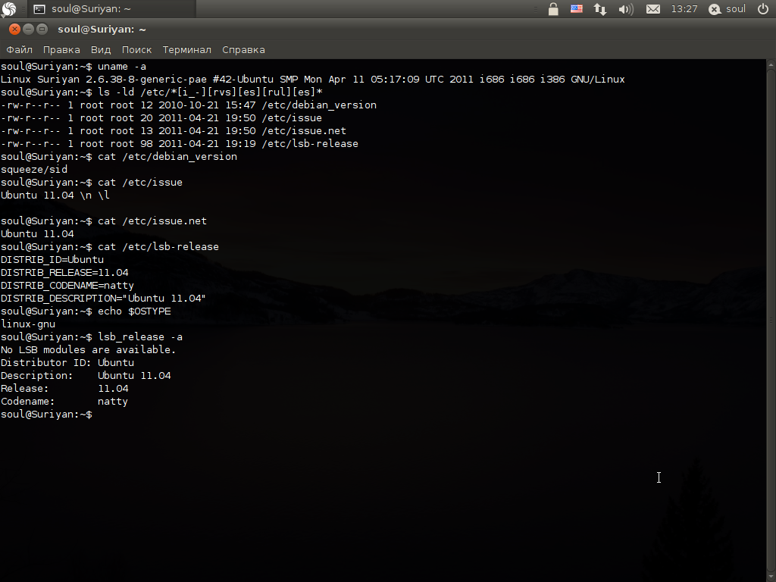Click the 'lsb_release -a' command
The width and height of the screenshot is (776, 582).
140,336
